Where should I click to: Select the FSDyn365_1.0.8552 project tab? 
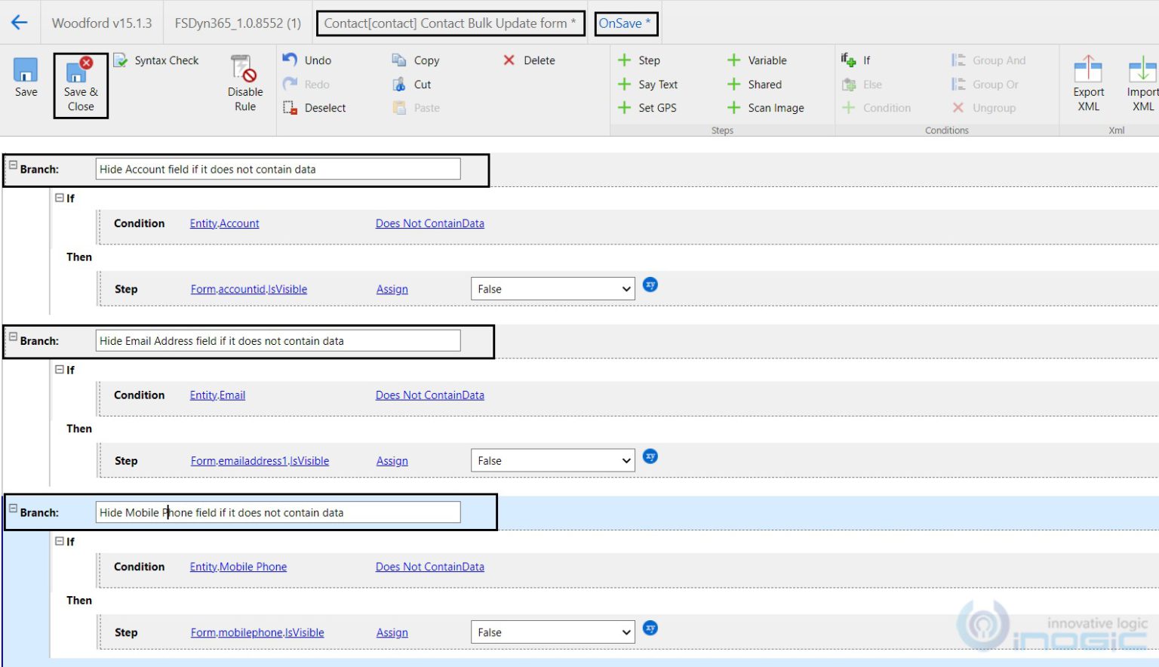coord(236,23)
